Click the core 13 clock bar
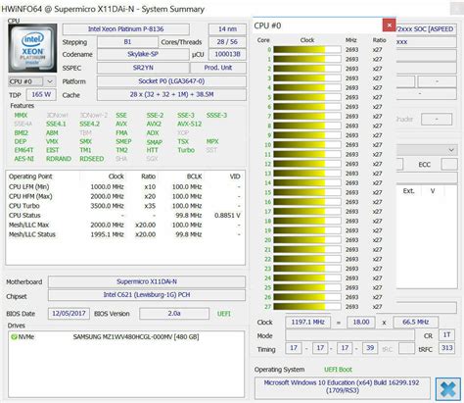Screen dimensions: 464x403 [x=307, y=174]
